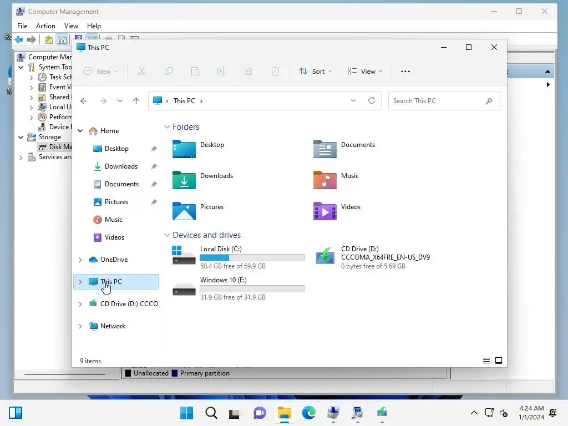Expand the address bar history dropdown
Image resolution: width=568 pixels, height=426 pixels.
tap(353, 100)
